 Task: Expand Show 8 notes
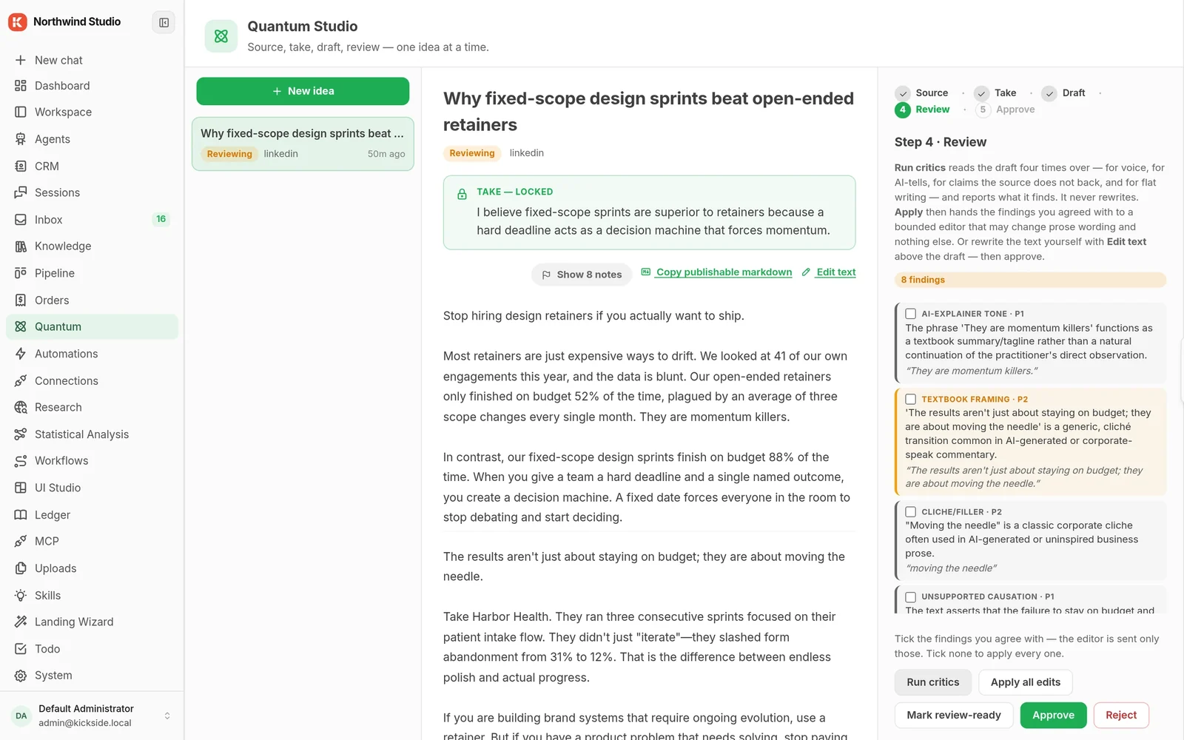582,275
